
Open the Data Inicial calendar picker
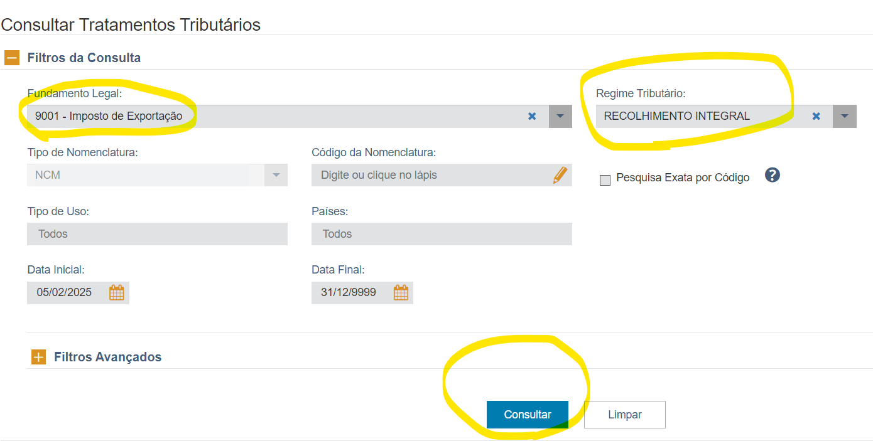coord(117,292)
